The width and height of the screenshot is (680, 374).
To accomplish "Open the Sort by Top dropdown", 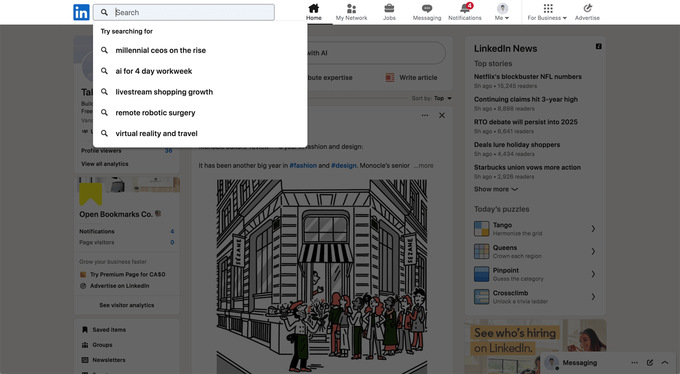I will [432, 98].
